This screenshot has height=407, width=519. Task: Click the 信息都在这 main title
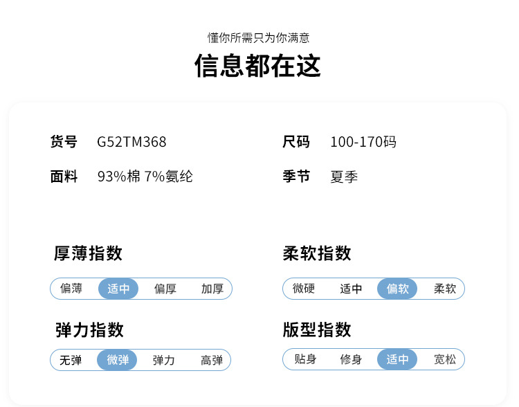coord(257,66)
